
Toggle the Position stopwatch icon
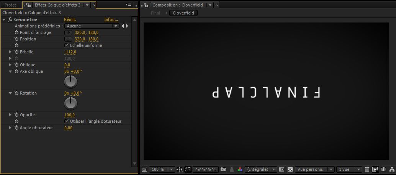coord(17,39)
